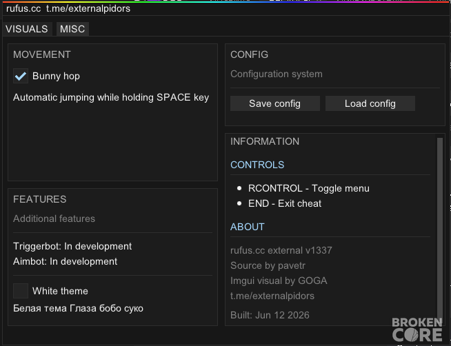Click the CONTROLS section heading
451x346 pixels.
(x=257, y=165)
